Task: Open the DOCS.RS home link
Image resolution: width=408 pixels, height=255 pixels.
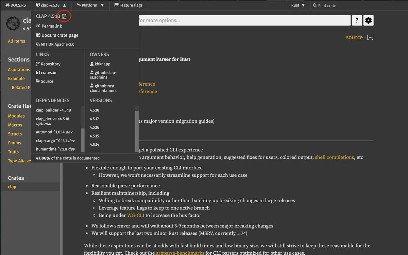Action: point(16,5)
